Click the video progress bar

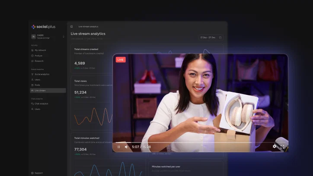pyautogui.click(x=200, y=142)
